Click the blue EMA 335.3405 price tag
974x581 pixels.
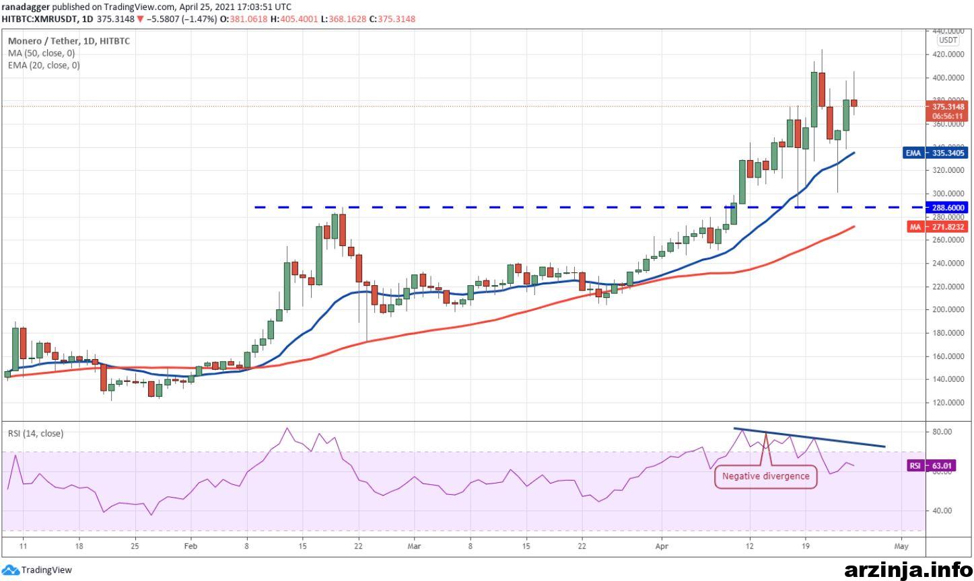point(935,153)
